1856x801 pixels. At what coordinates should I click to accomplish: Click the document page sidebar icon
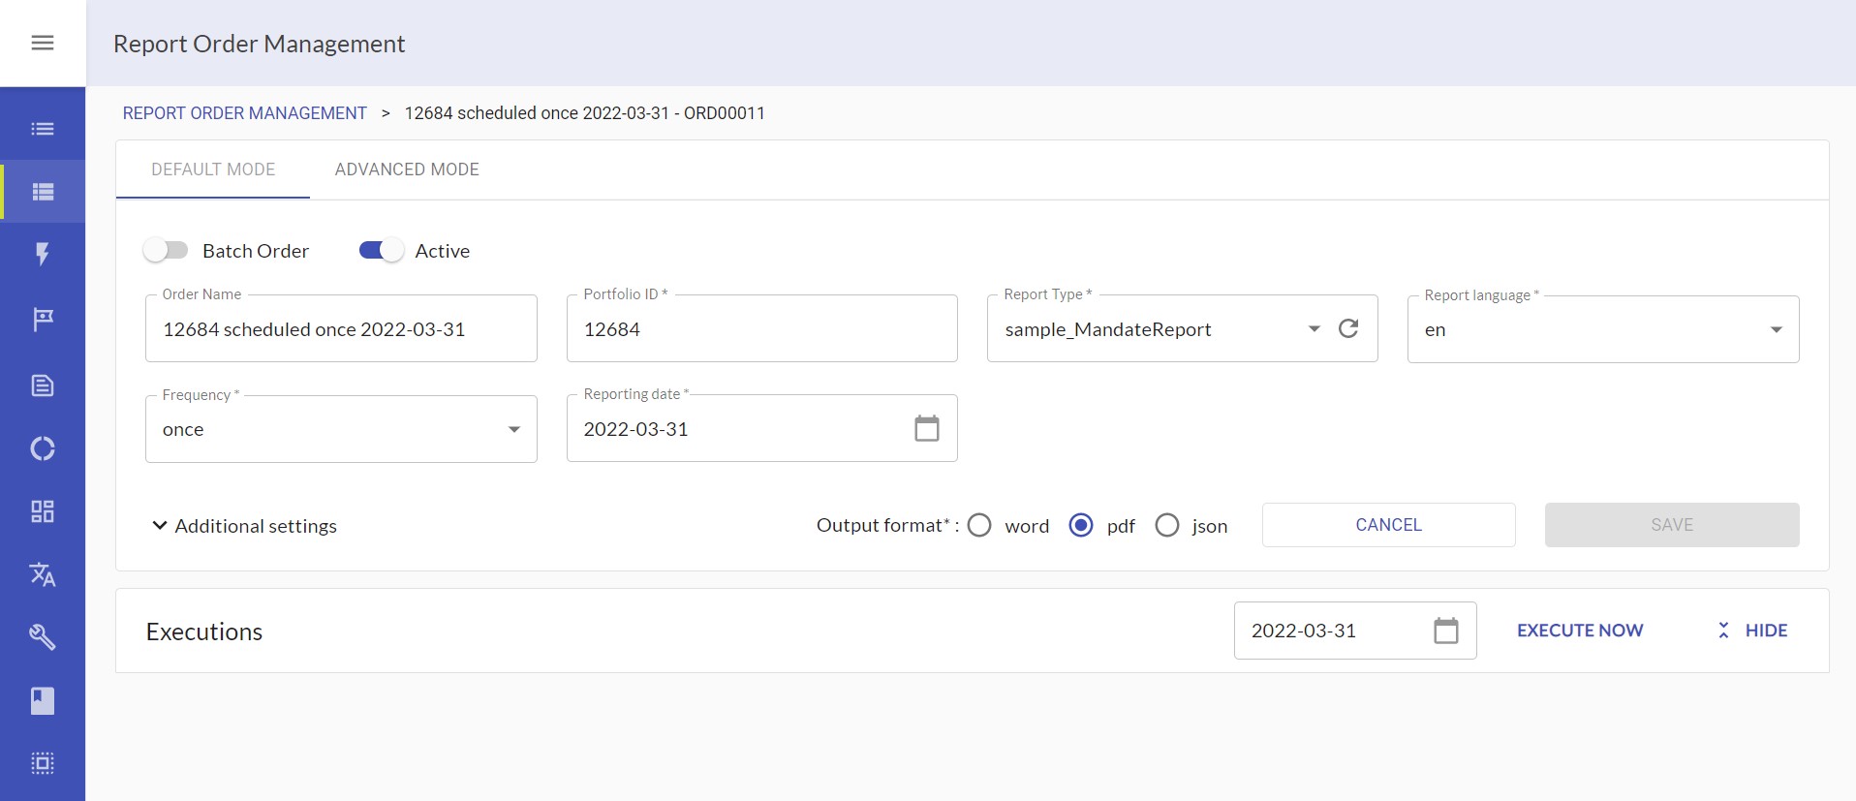pos(43,385)
